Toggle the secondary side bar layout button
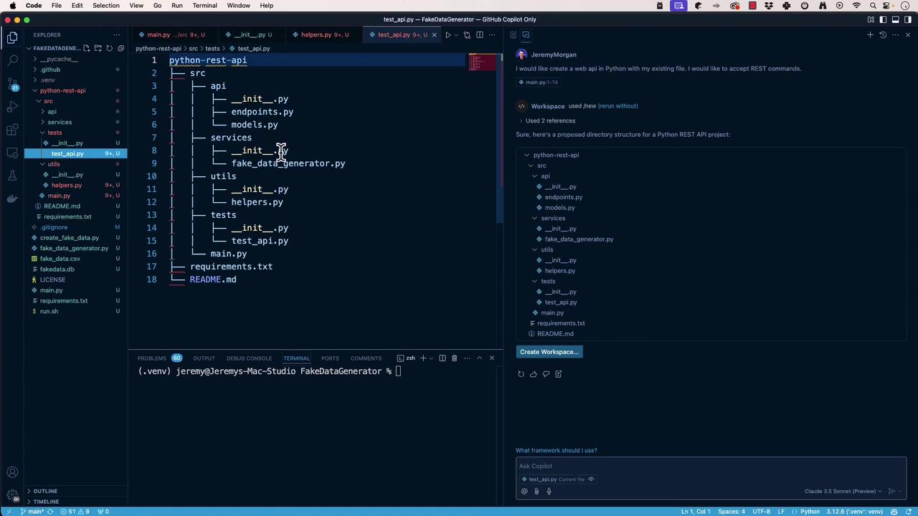 coord(896,19)
